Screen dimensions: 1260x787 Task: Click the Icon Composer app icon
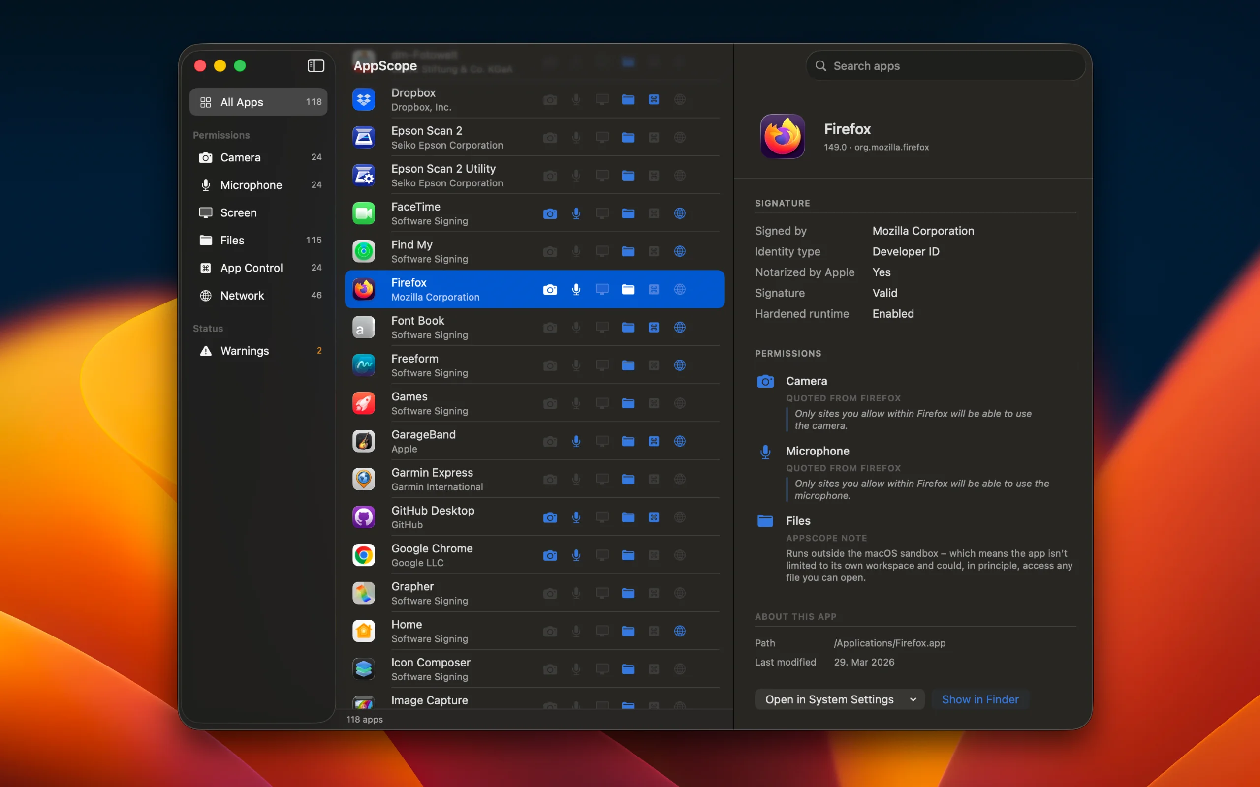[363, 669]
